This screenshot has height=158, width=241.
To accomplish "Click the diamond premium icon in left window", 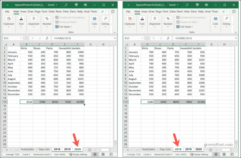I will point(76,5).
